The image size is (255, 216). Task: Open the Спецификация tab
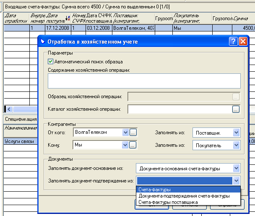[x=21, y=119]
